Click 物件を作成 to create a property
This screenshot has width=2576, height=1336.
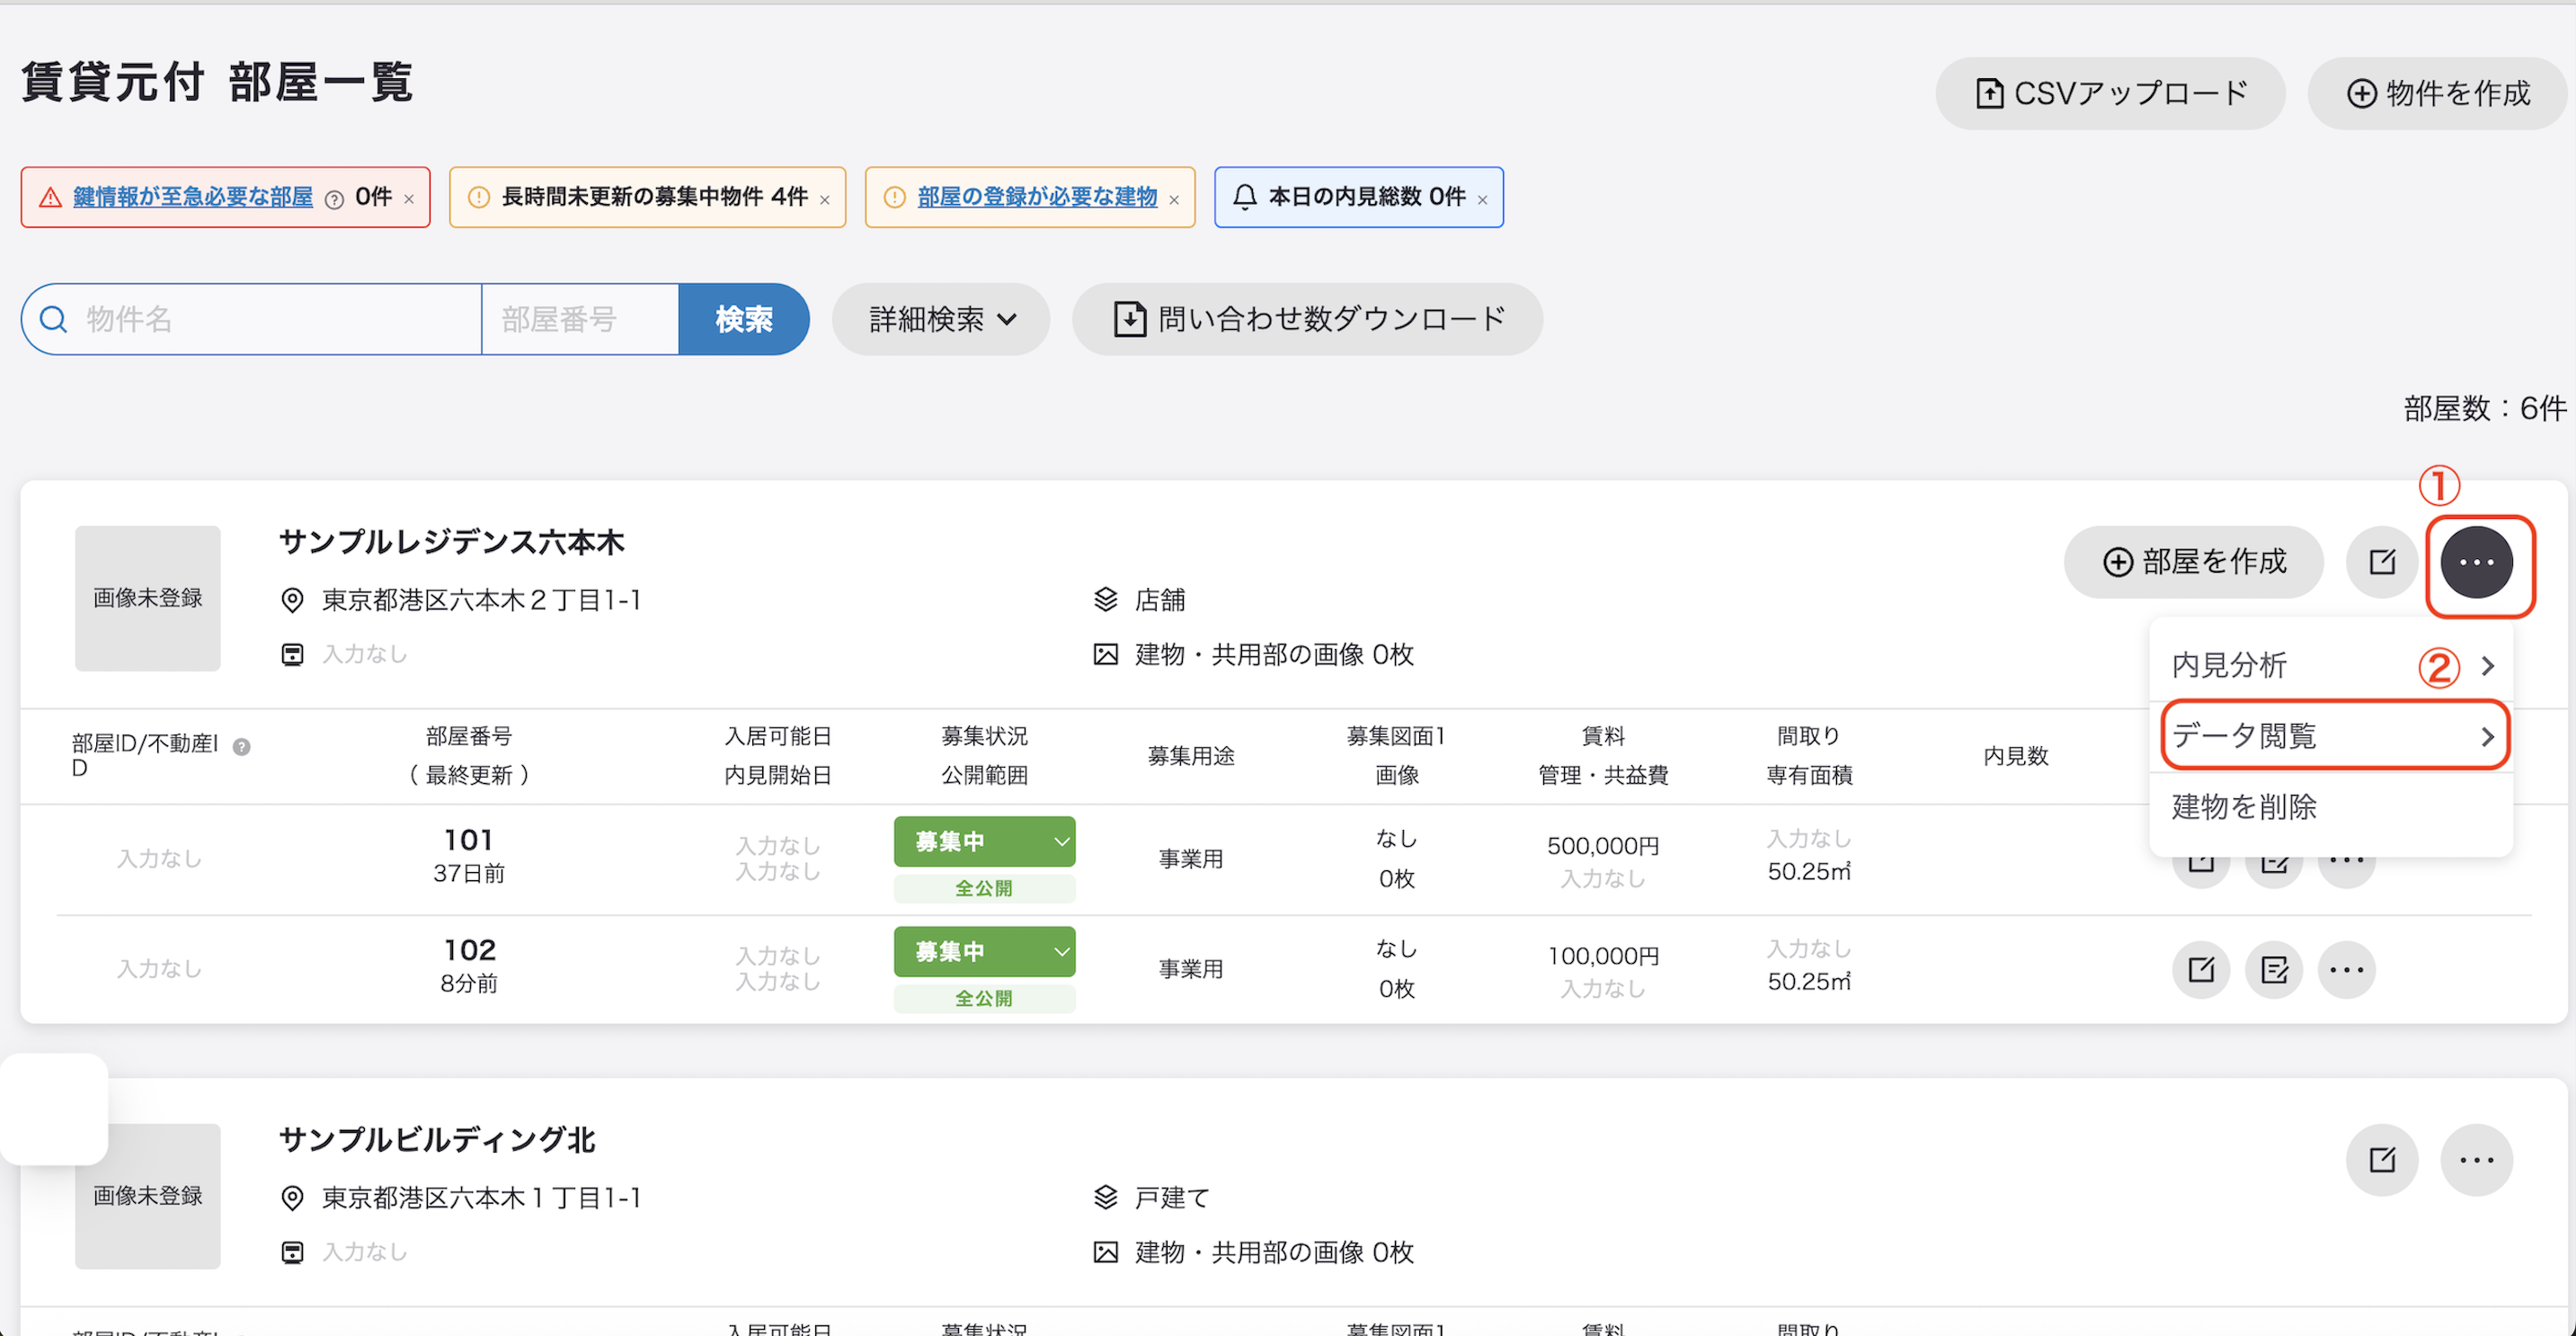(2437, 93)
